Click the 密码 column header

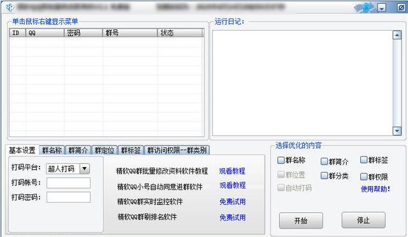tap(84, 33)
